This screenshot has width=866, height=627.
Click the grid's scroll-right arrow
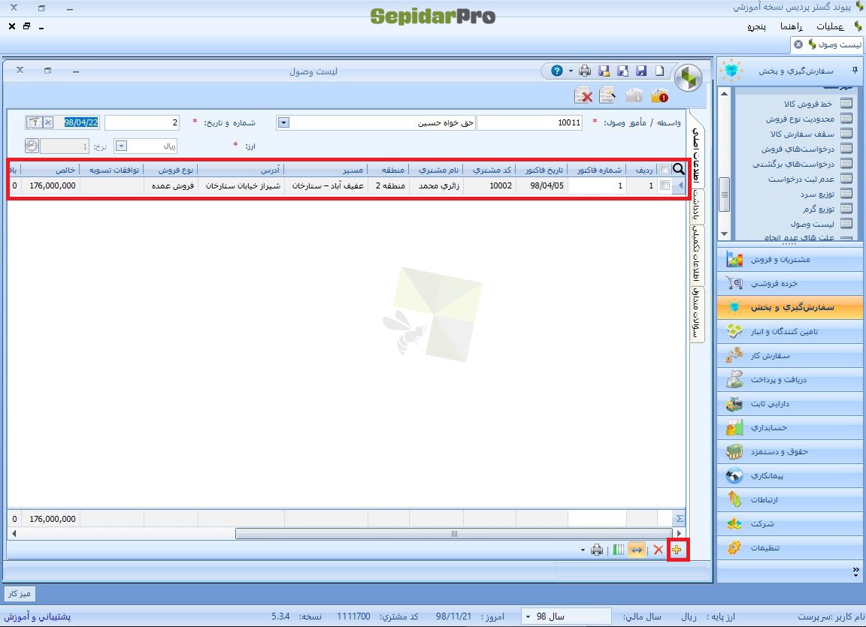pyautogui.click(x=680, y=533)
